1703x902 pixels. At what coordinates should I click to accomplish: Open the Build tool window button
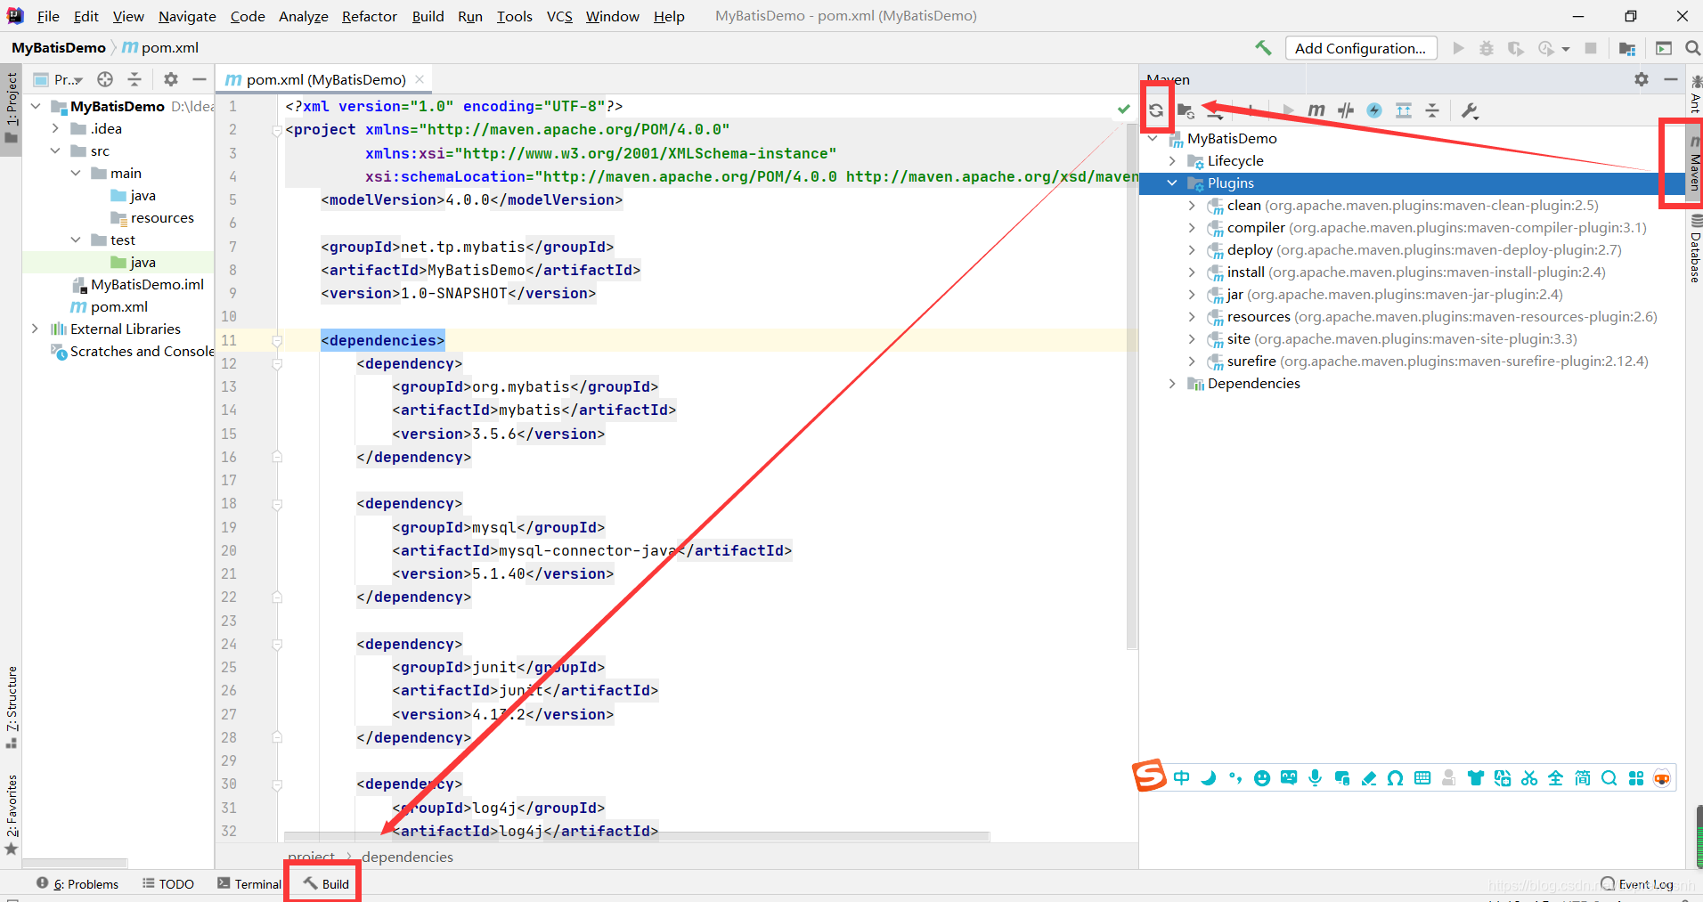pos(326,884)
